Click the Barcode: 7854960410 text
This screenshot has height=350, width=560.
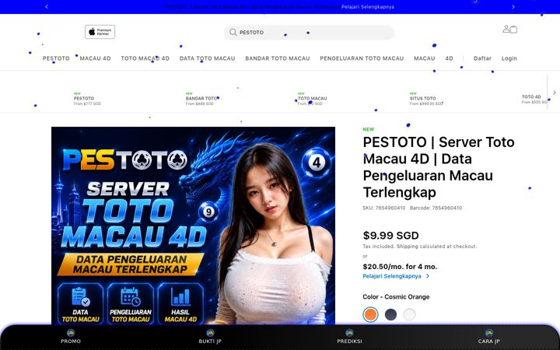click(x=436, y=208)
